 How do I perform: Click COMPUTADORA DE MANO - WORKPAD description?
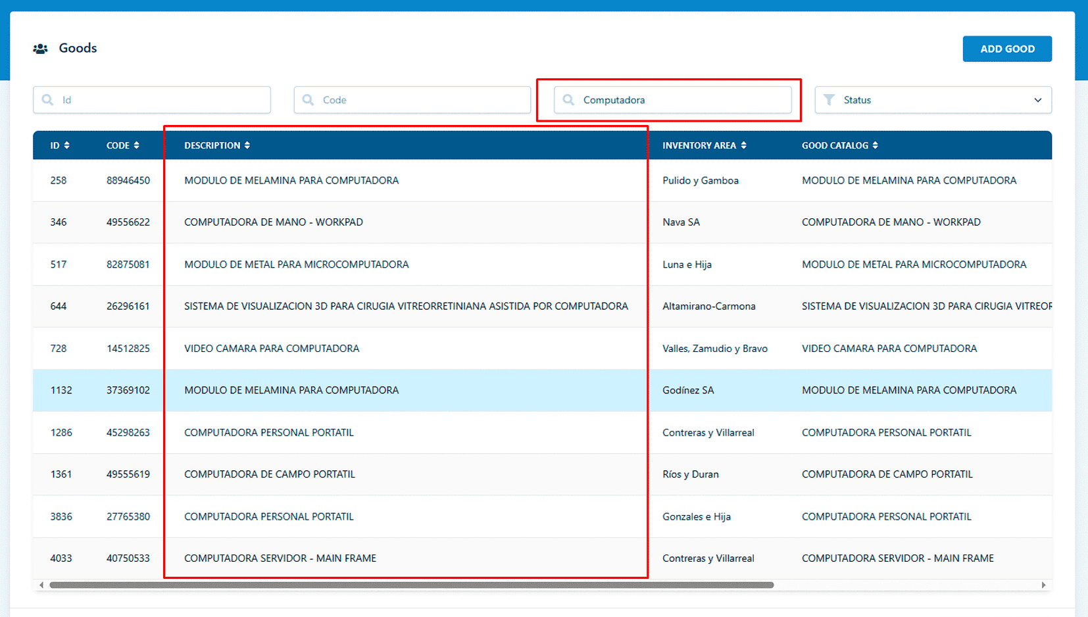(x=274, y=222)
